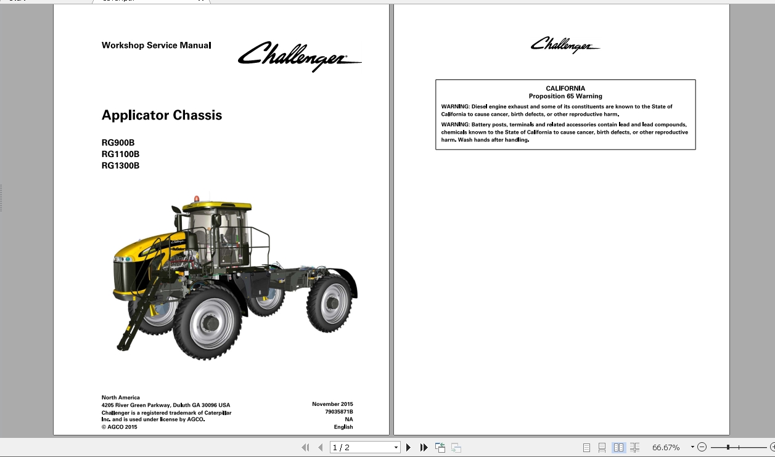Screen dimensions: 775x457
Task: Click the 'NA' region code text
Action: tap(349, 419)
